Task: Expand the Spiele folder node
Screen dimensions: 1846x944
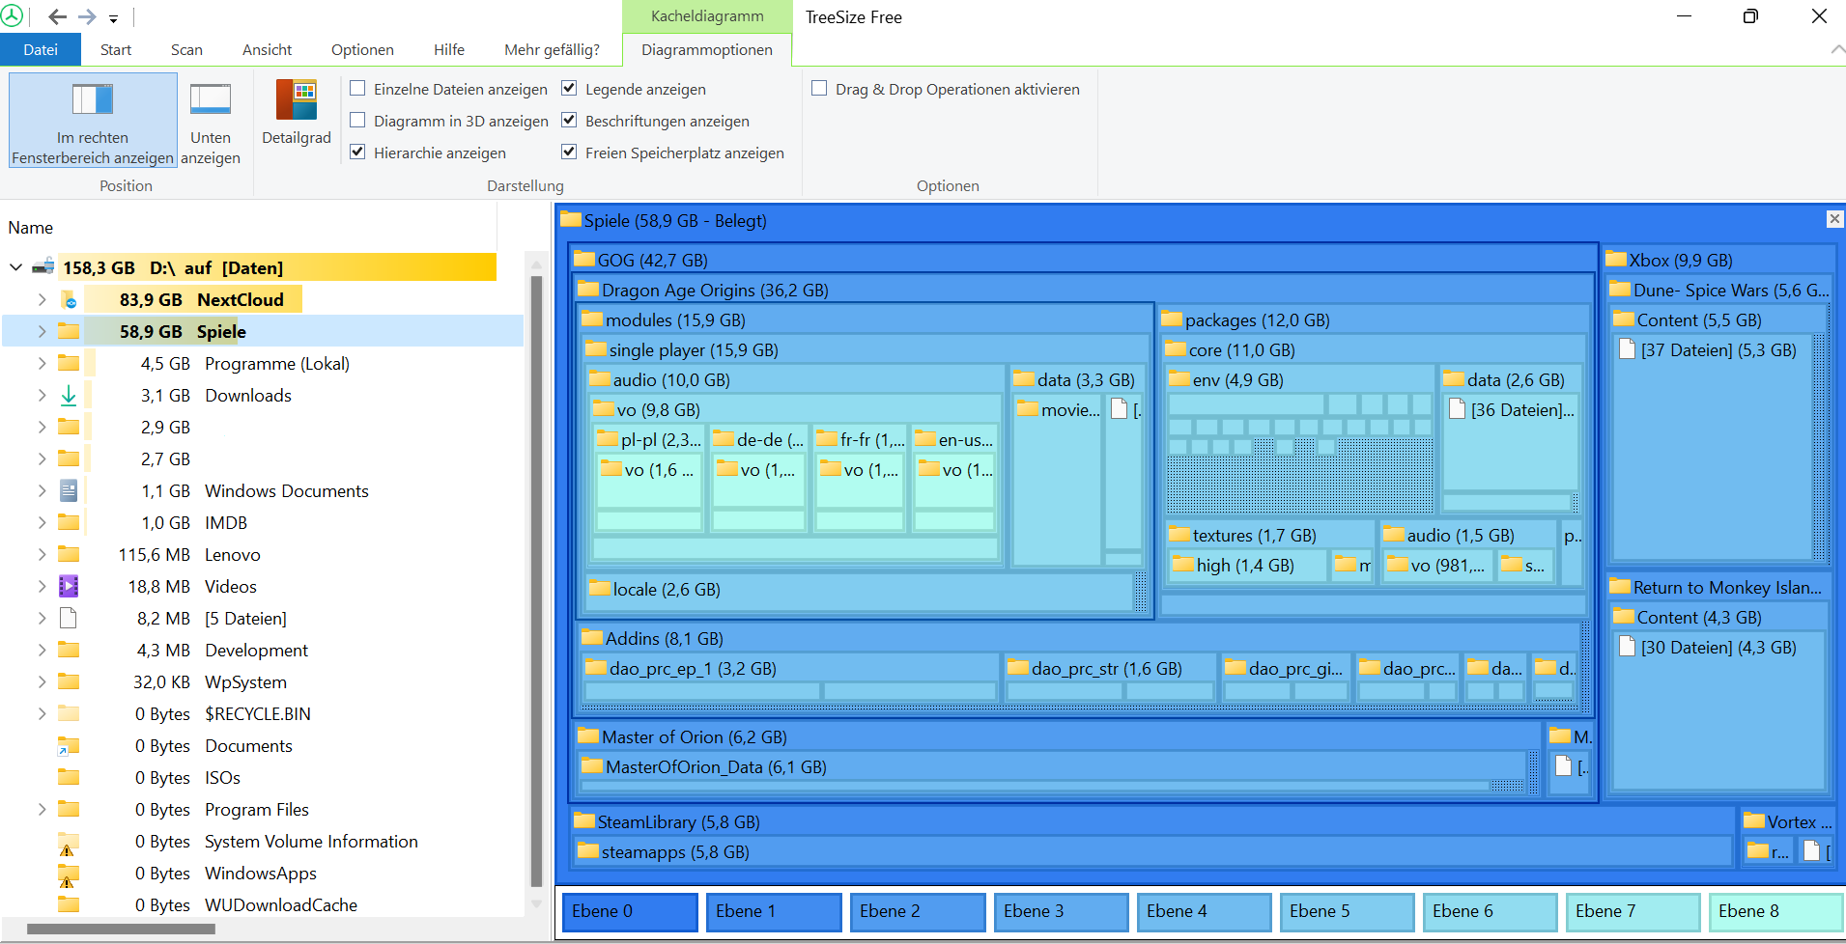Action: pyautogui.click(x=42, y=332)
